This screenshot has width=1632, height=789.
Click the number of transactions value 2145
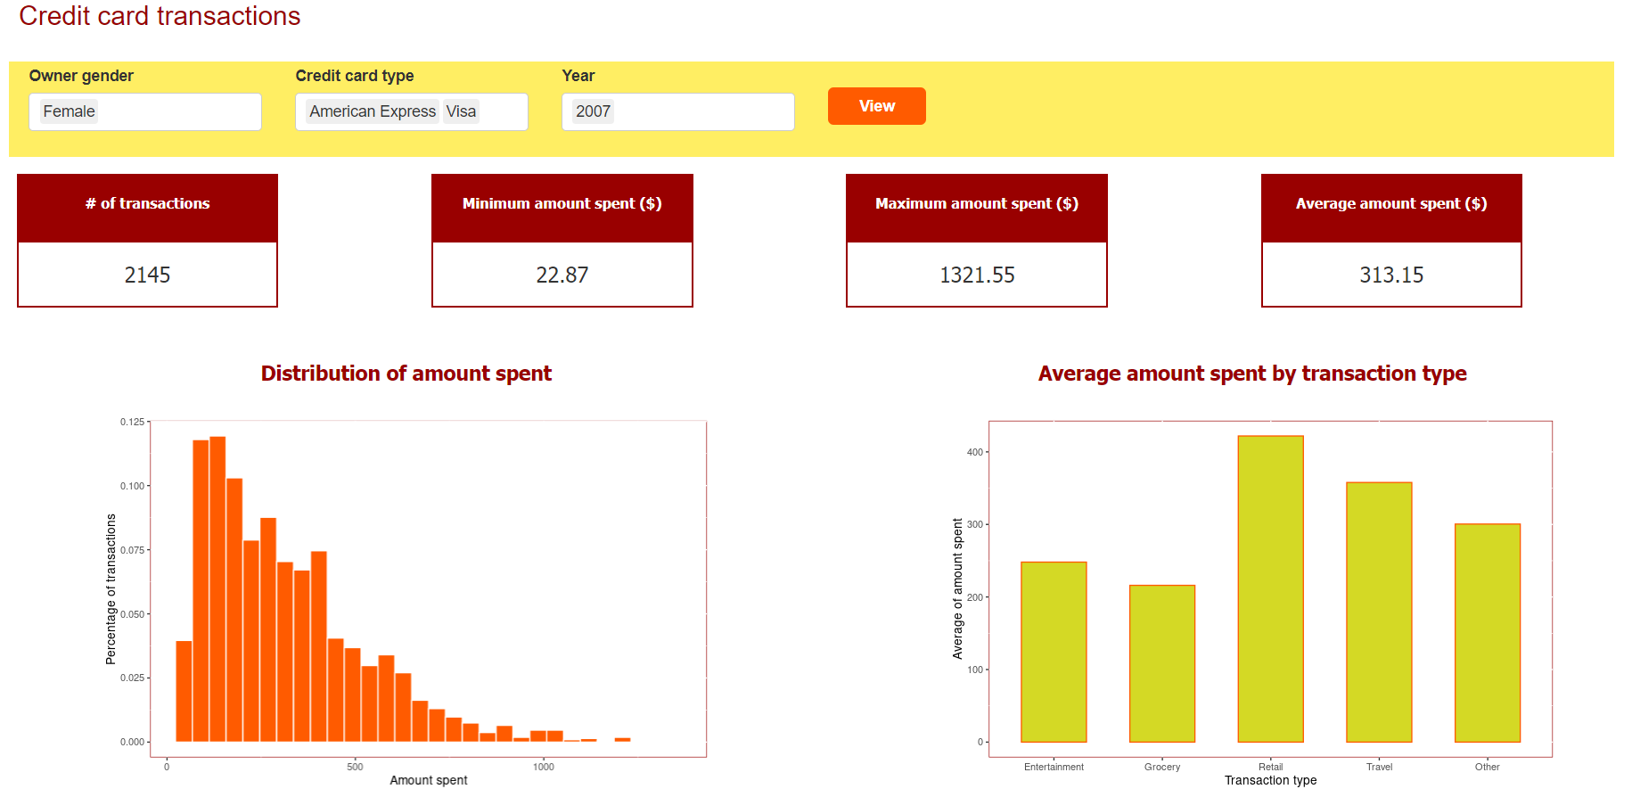pyautogui.click(x=147, y=275)
